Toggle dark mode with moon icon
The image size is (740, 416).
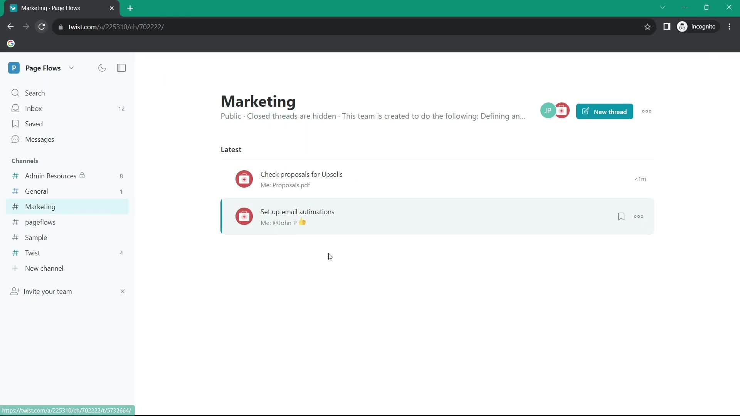coord(102,67)
